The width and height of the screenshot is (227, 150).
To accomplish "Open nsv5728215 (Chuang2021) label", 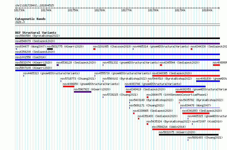I will pos(120,95).
